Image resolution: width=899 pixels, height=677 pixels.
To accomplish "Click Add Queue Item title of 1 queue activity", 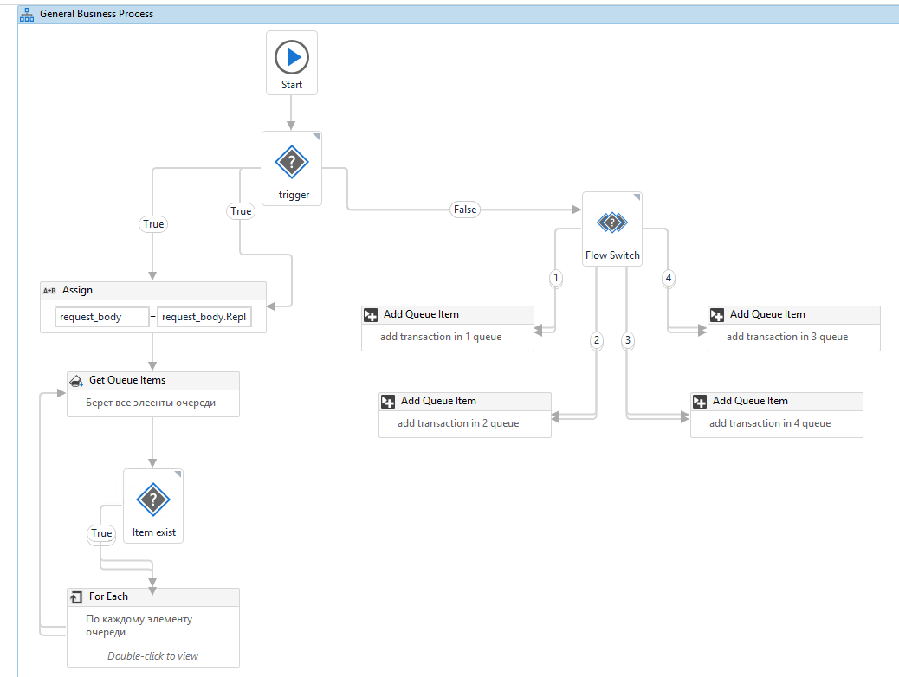I will pos(422,314).
